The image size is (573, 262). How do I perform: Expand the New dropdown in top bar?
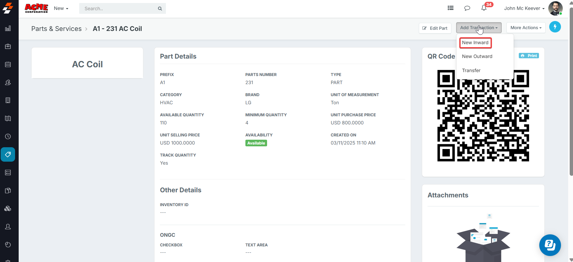pos(61,8)
